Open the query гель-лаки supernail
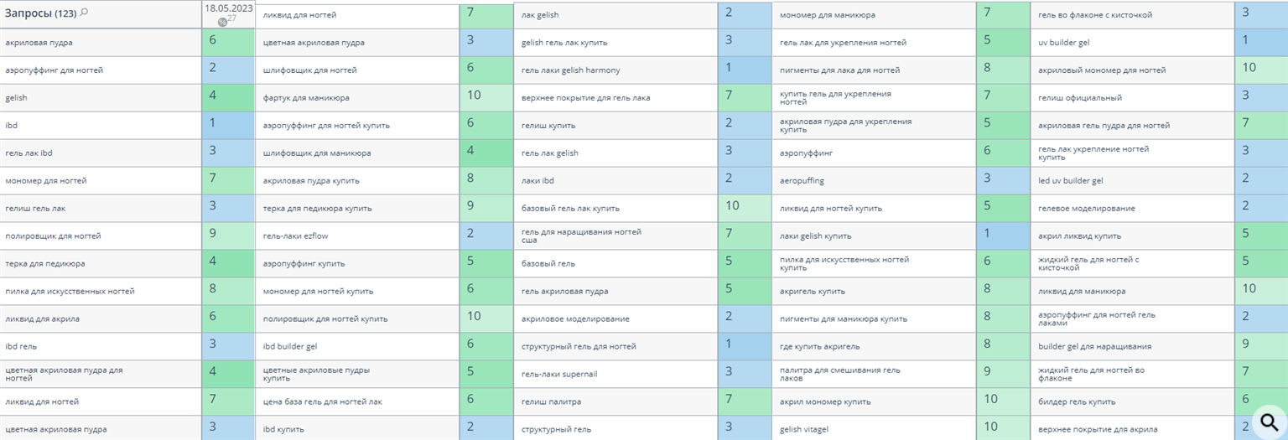1288x440 pixels. (558, 374)
